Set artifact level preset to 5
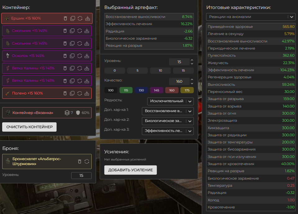Image resolution: width=298 pixels, height=214 pixels. [x=138, y=71]
